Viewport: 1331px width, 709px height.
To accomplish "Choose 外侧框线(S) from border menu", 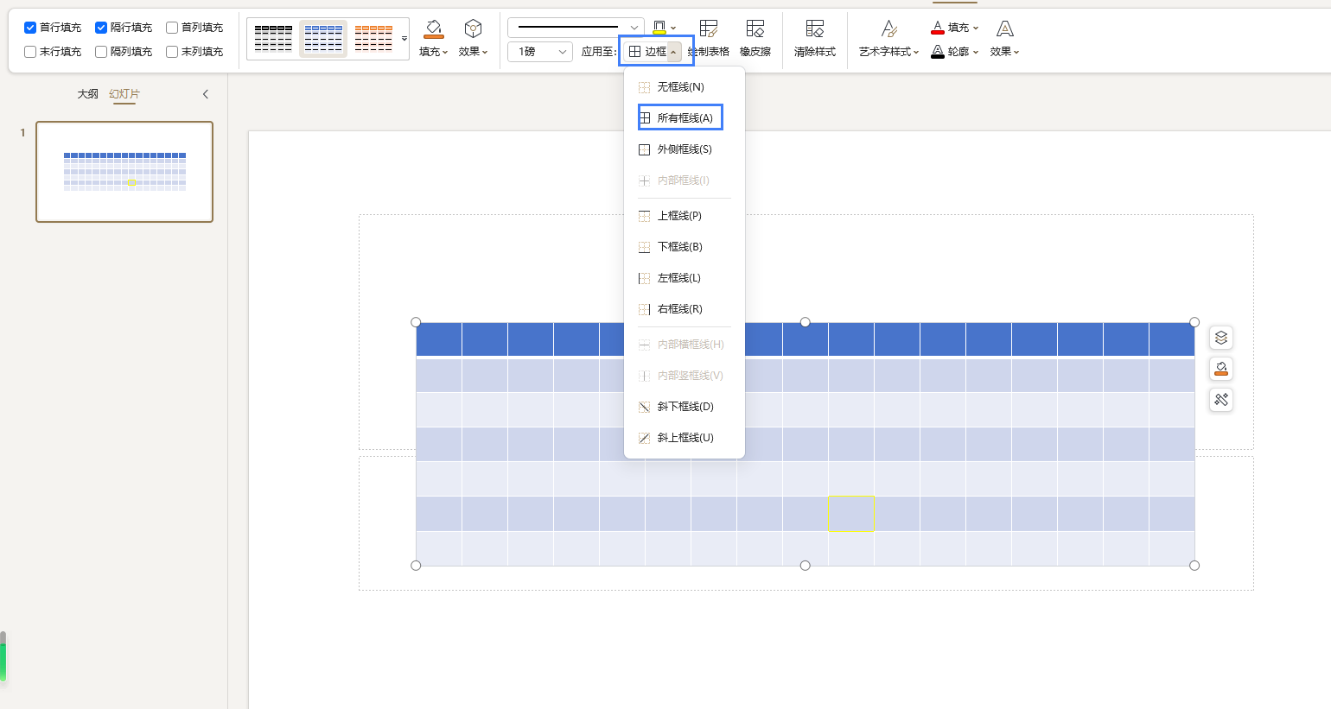I will (x=685, y=149).
